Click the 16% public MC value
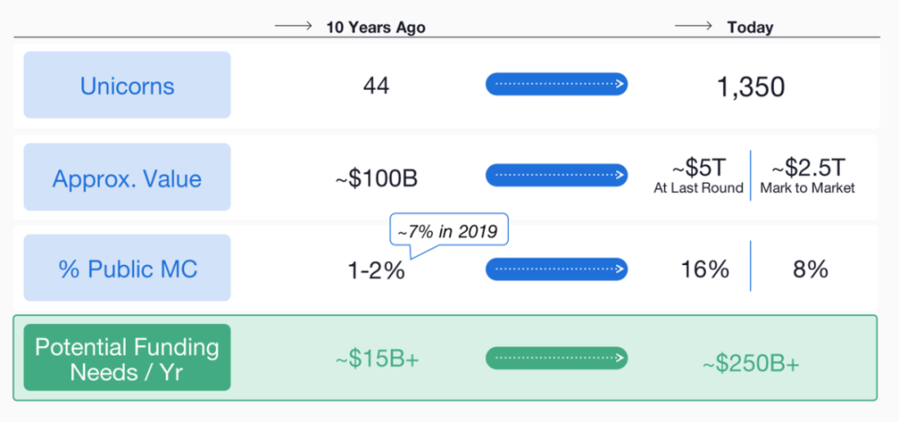899x422 pixels. coord(705,269)
